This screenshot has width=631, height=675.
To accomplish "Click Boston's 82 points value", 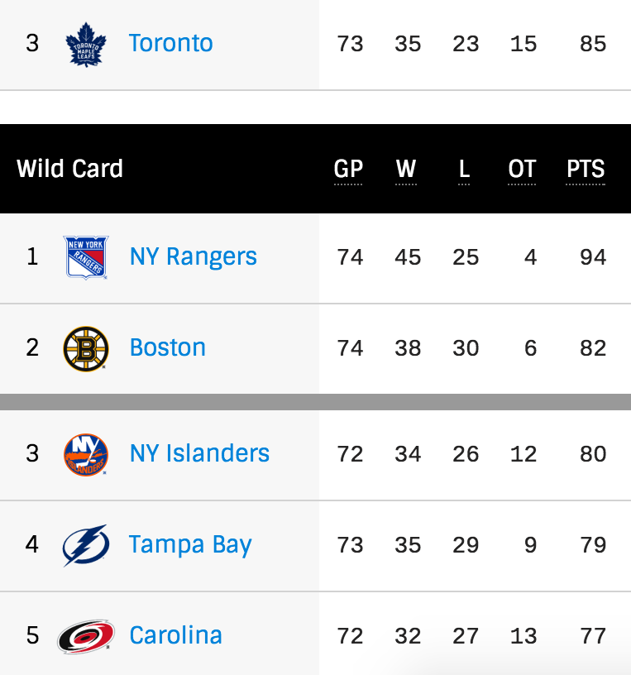I will pyautogui.click(x=593, y=348).
